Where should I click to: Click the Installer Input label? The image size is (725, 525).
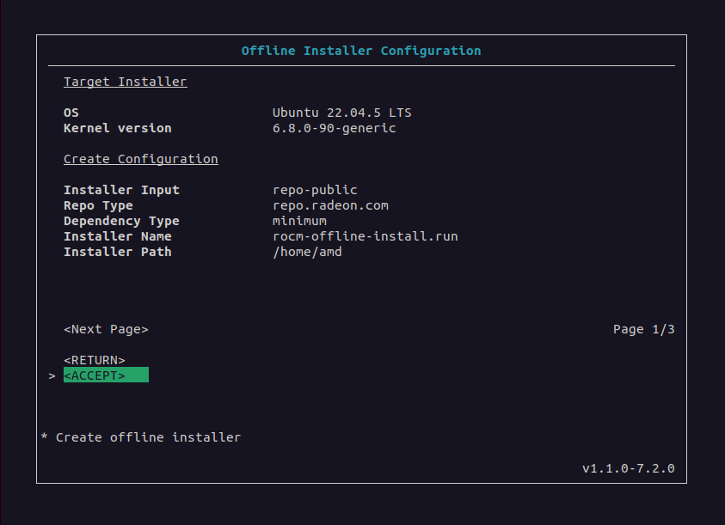tap(121, 190)
